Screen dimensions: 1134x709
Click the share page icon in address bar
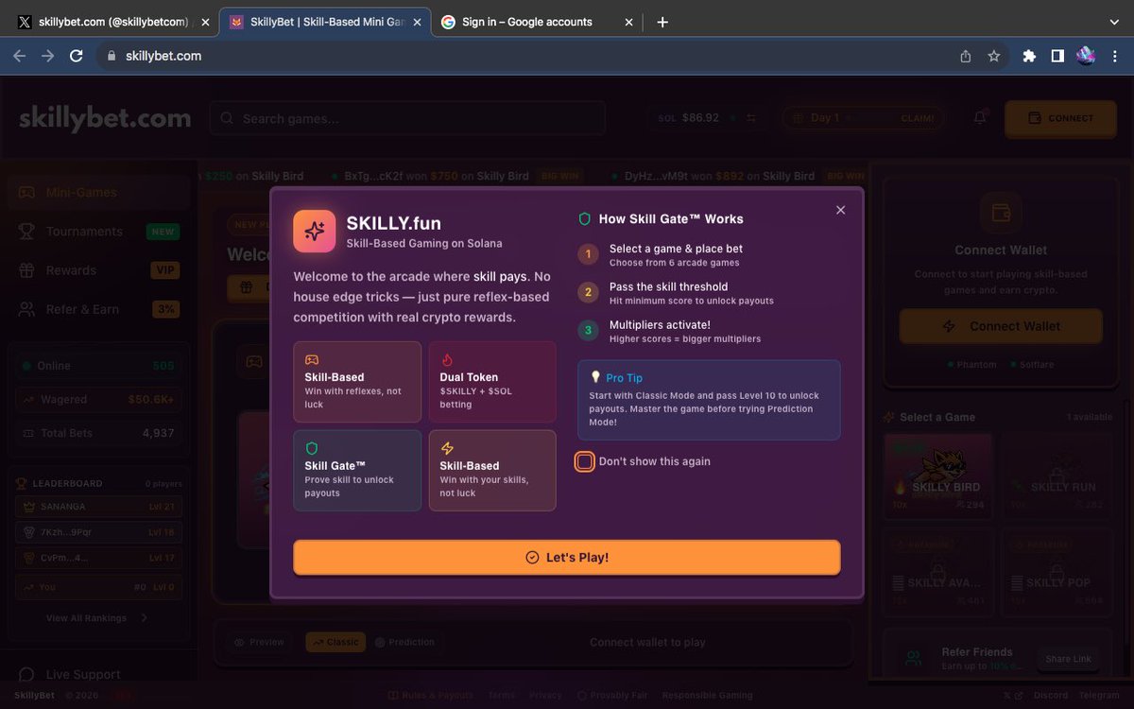tap(965, 56)
